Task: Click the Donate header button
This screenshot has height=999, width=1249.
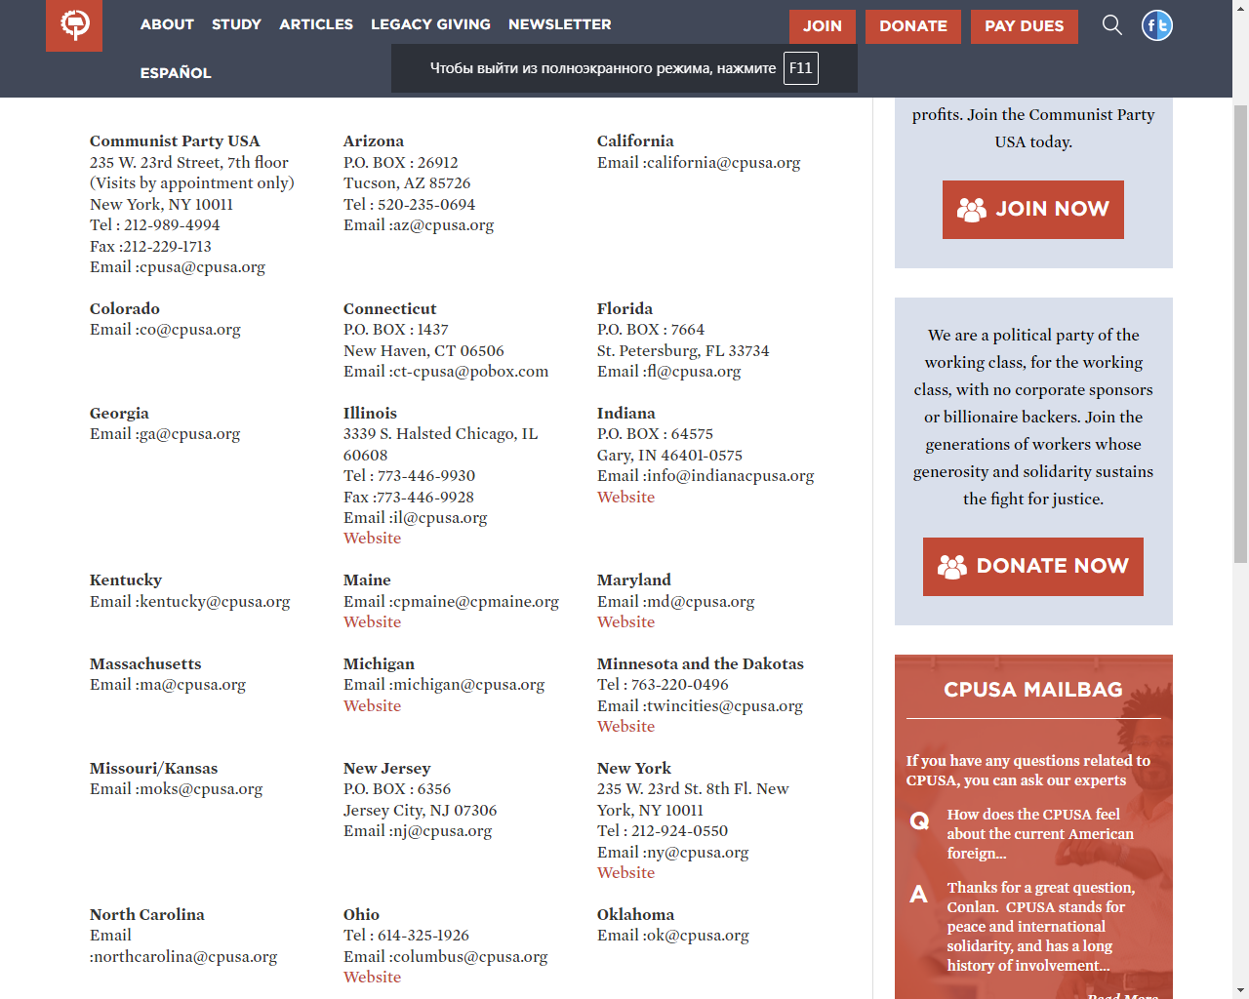Action: tap(913, 26)
